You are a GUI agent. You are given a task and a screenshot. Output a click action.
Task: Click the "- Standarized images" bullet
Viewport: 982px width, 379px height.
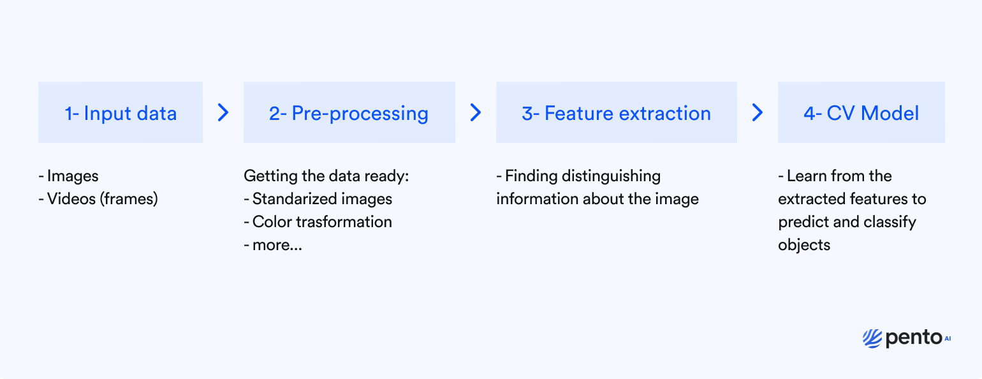[318, 199]
